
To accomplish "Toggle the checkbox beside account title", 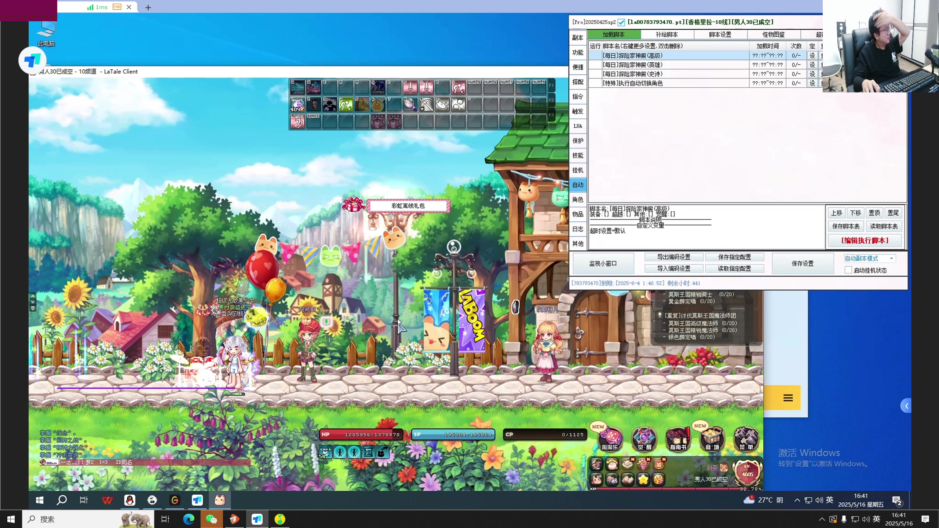I will pos(621,22).
